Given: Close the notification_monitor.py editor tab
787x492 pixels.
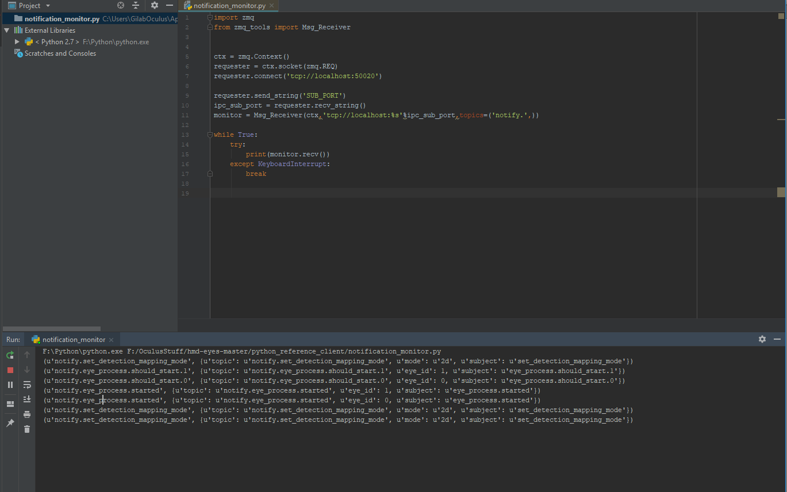Looking at the screenshot, I should 272,6.
